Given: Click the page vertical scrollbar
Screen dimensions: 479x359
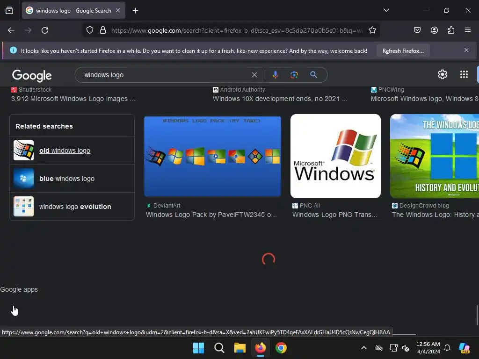Looking at the screenshot, I should click(477, 315).
